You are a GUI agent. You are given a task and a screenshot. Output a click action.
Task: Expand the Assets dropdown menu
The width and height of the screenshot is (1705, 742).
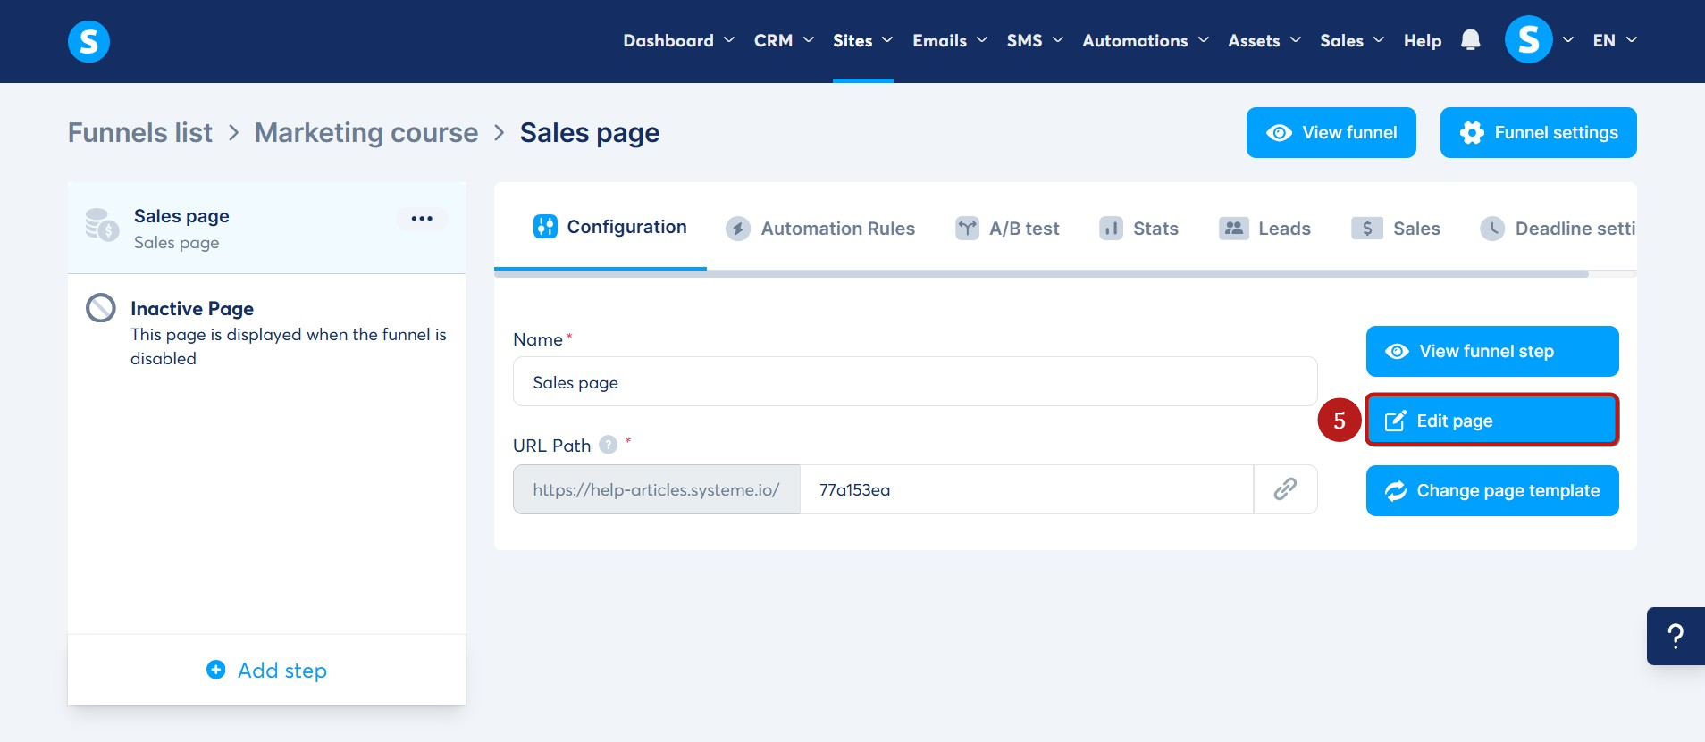point(1264,40)
